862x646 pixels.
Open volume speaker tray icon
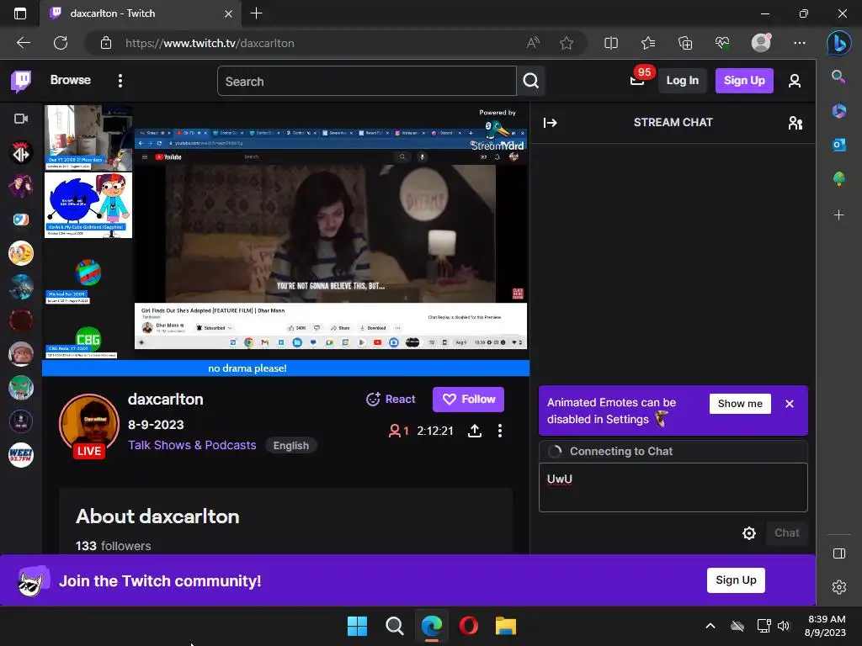point(784,626)
